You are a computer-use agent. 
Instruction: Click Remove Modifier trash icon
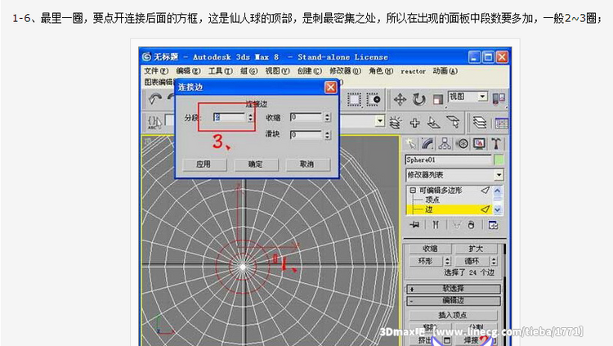pos(471,225)
